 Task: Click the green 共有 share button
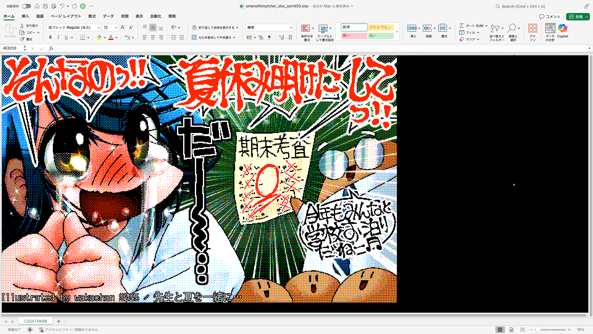click(x=578, y=17)
